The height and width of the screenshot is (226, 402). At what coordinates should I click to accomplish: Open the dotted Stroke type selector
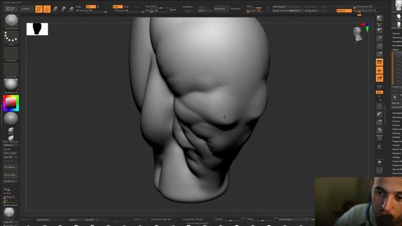pyautogui.click(x=11, y=38)
